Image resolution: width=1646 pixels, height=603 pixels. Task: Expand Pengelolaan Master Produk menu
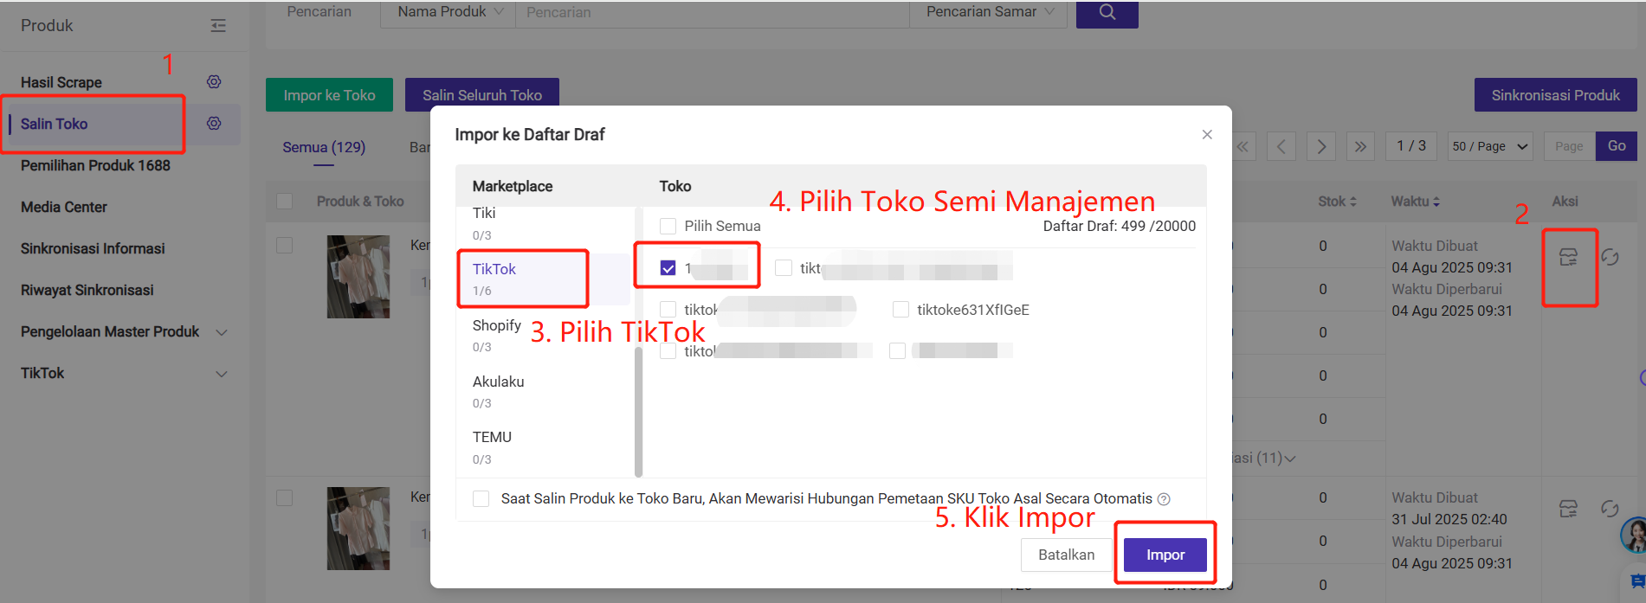[x=222, y=332]
